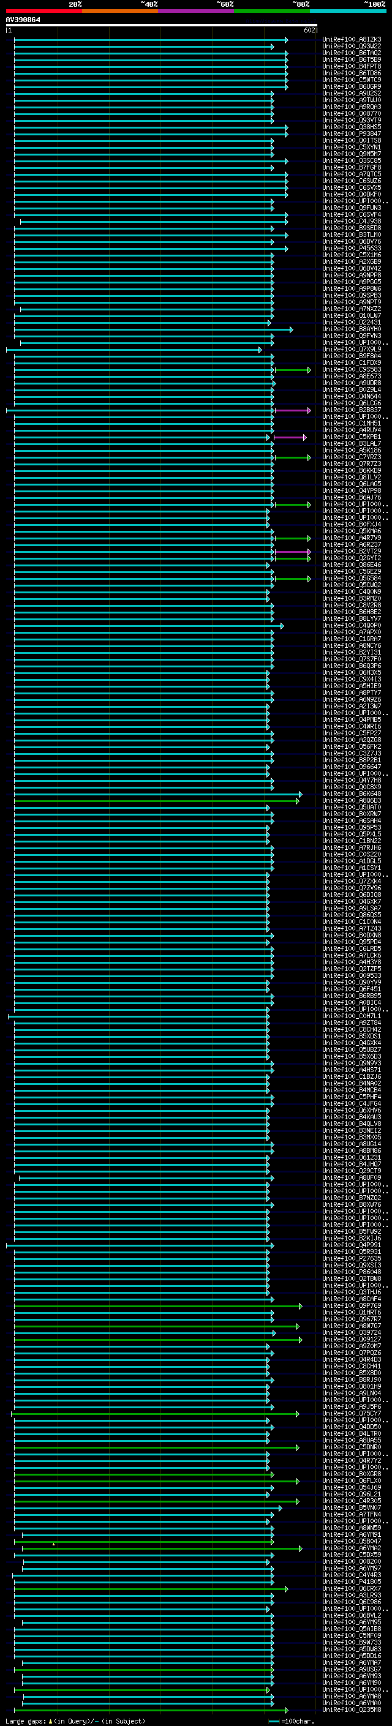This screenshot has height=1726, width=392.
Task: Open hit UniRef100_B4FPT8
Action: click(352, 66)
